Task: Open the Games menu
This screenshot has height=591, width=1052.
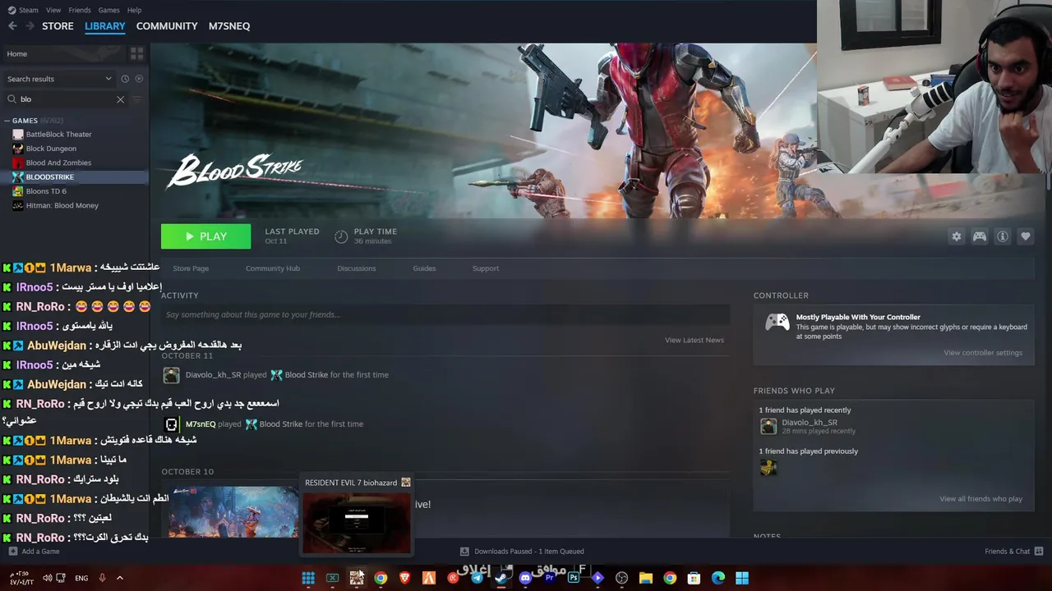Action: [108, 10]
